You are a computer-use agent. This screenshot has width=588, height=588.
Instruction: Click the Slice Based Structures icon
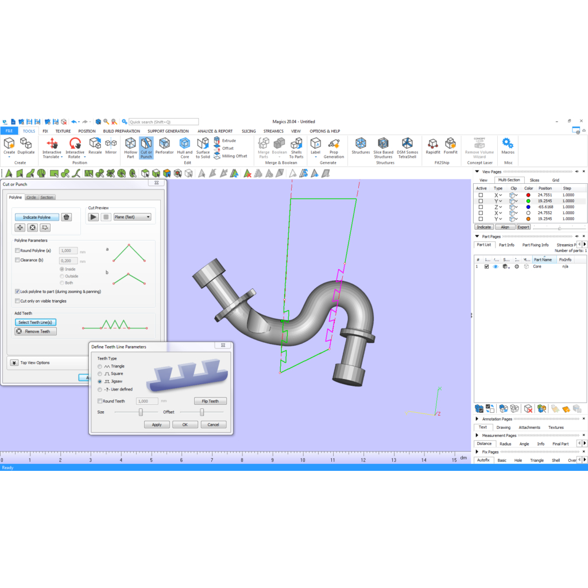click(x=383, y=144)
